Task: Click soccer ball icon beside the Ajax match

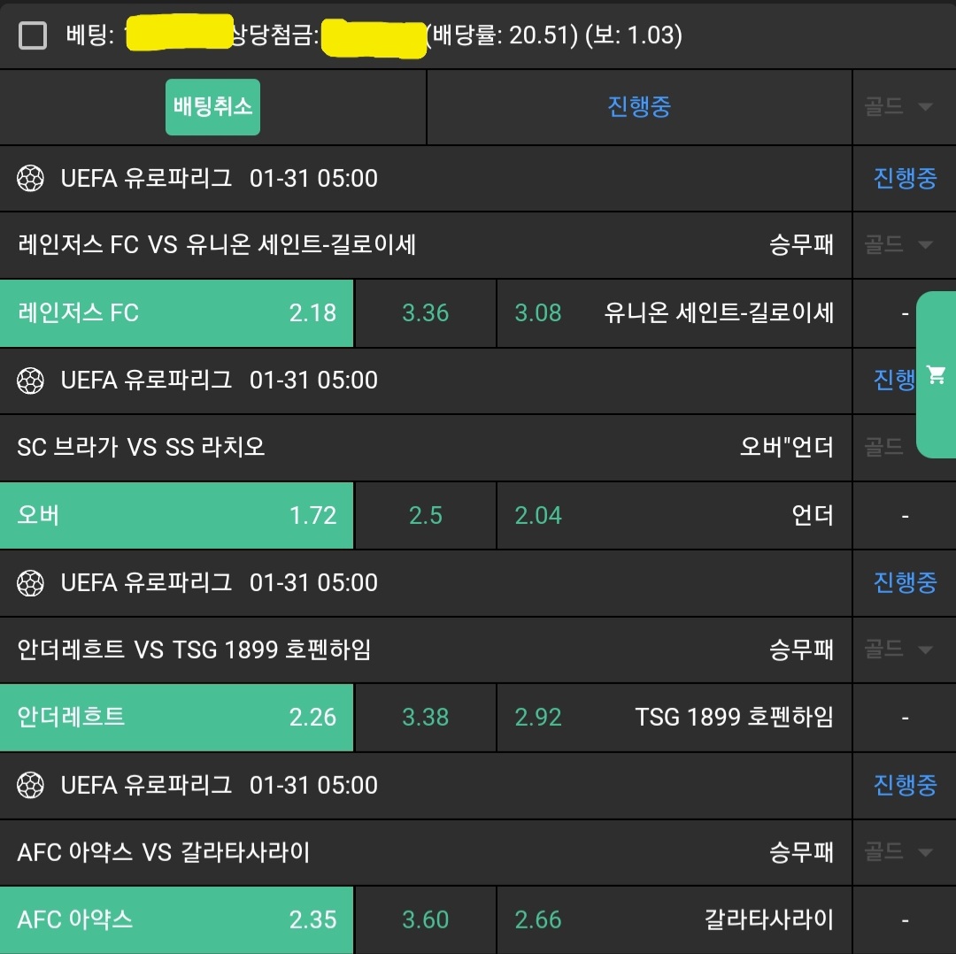Action: click(x=31, y=785)
